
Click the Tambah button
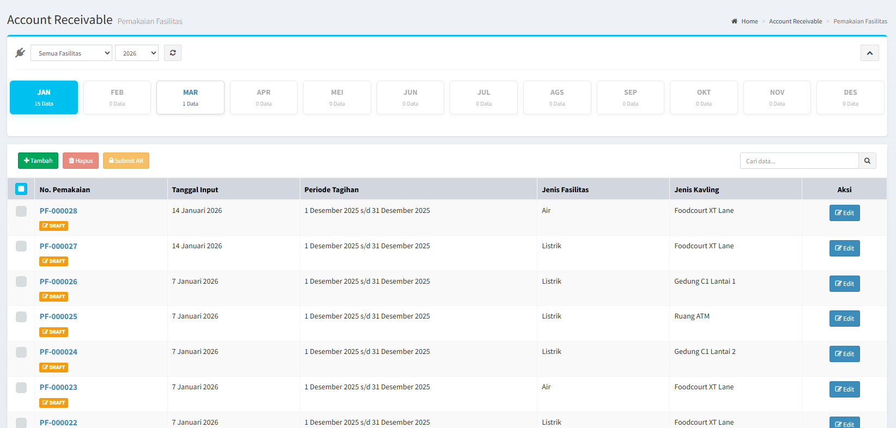pyautogui.click(x=38, y=161)
